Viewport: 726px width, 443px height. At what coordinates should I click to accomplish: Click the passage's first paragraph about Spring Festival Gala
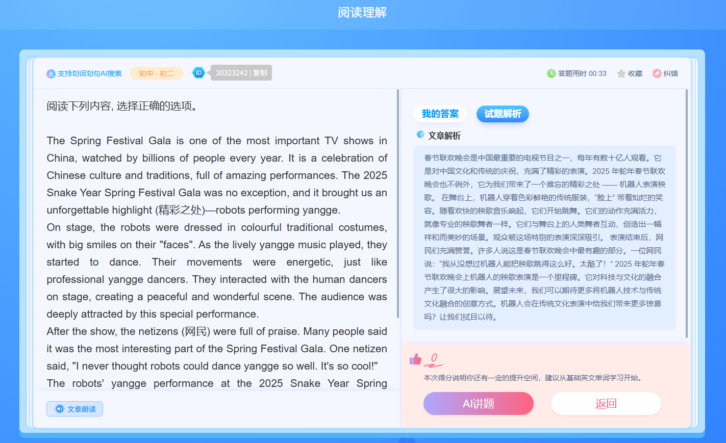click(217, 175)
